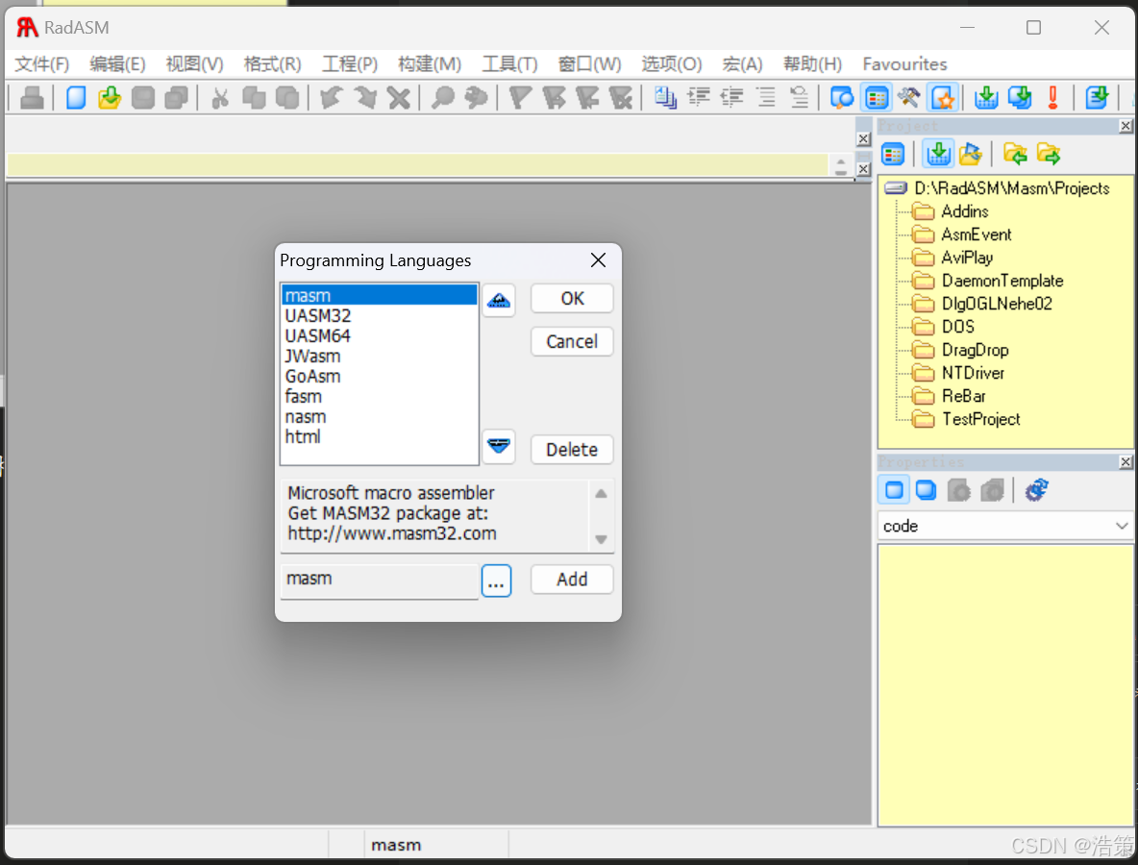1138x865 pixels.
Task: Click the new file icon in toolbar
Action: coord(76,97)
